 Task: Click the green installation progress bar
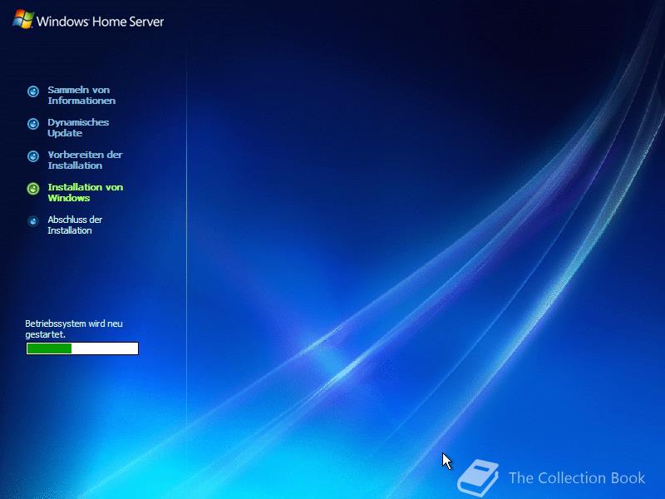coord(82,348)
